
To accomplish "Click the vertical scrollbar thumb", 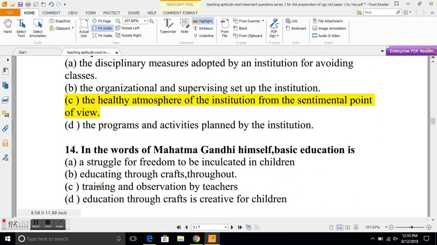I will [433, 121].
